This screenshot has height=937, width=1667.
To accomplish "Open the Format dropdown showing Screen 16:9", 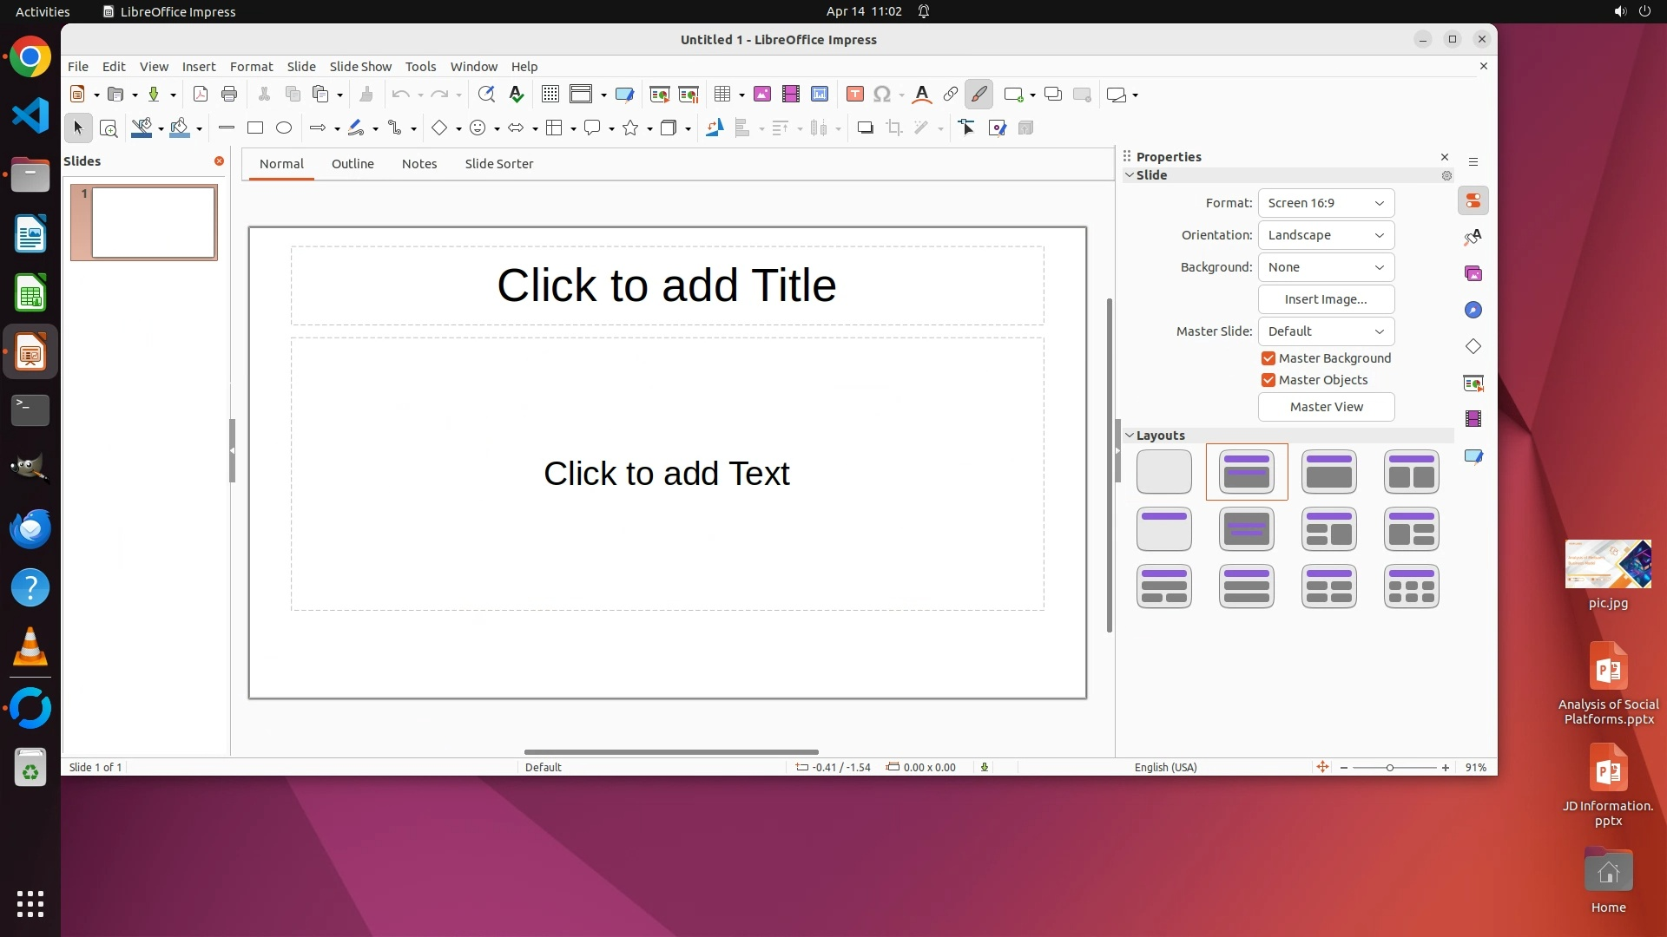I will pyautogui.click(x=1326, y=203).
